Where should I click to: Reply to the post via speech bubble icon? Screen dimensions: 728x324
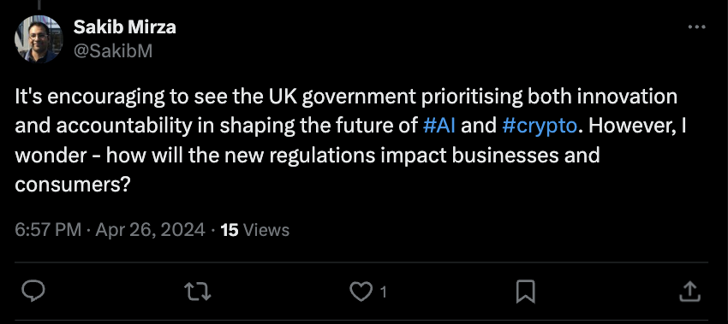(33, 292)
